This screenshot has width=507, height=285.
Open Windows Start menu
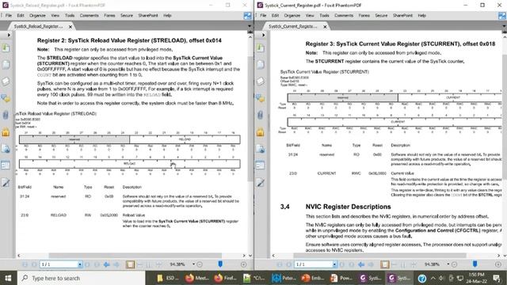(8, 278)
